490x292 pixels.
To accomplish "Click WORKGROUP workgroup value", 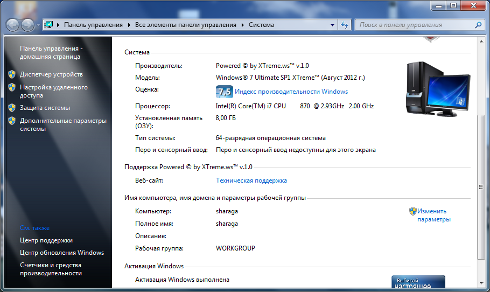I will [235, 248].
